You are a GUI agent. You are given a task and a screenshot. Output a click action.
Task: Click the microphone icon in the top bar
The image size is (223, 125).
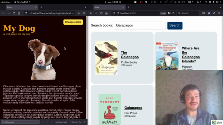(x=214, y=2)
